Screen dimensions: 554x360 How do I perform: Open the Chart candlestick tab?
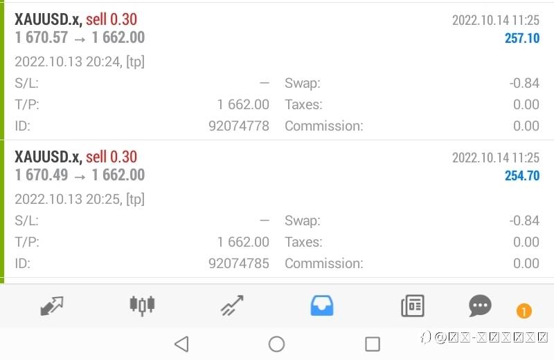(143, 305)
